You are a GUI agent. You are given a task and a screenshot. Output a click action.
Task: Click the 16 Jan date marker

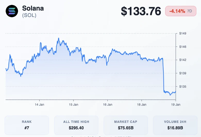click(x=107, y=105)
